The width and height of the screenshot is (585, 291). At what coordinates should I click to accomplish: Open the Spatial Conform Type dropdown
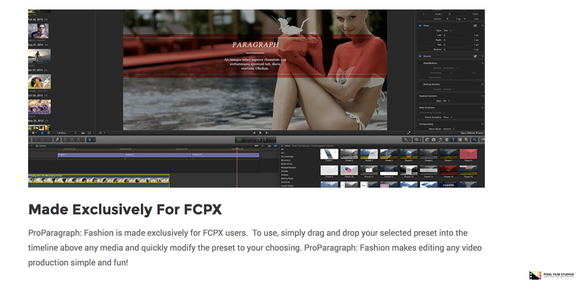[x=446, y=101]
